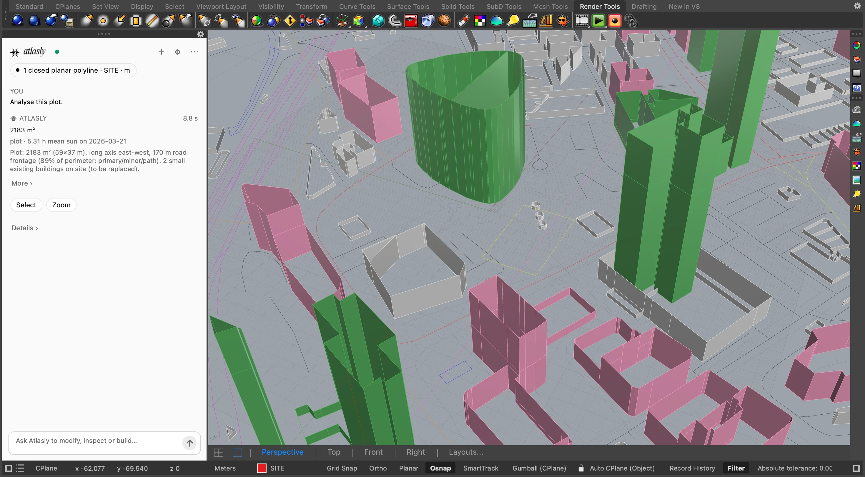Open the Atlasly three-dot overflow menu
Viewport: 865px width, 477px height.
coord(194,52)
